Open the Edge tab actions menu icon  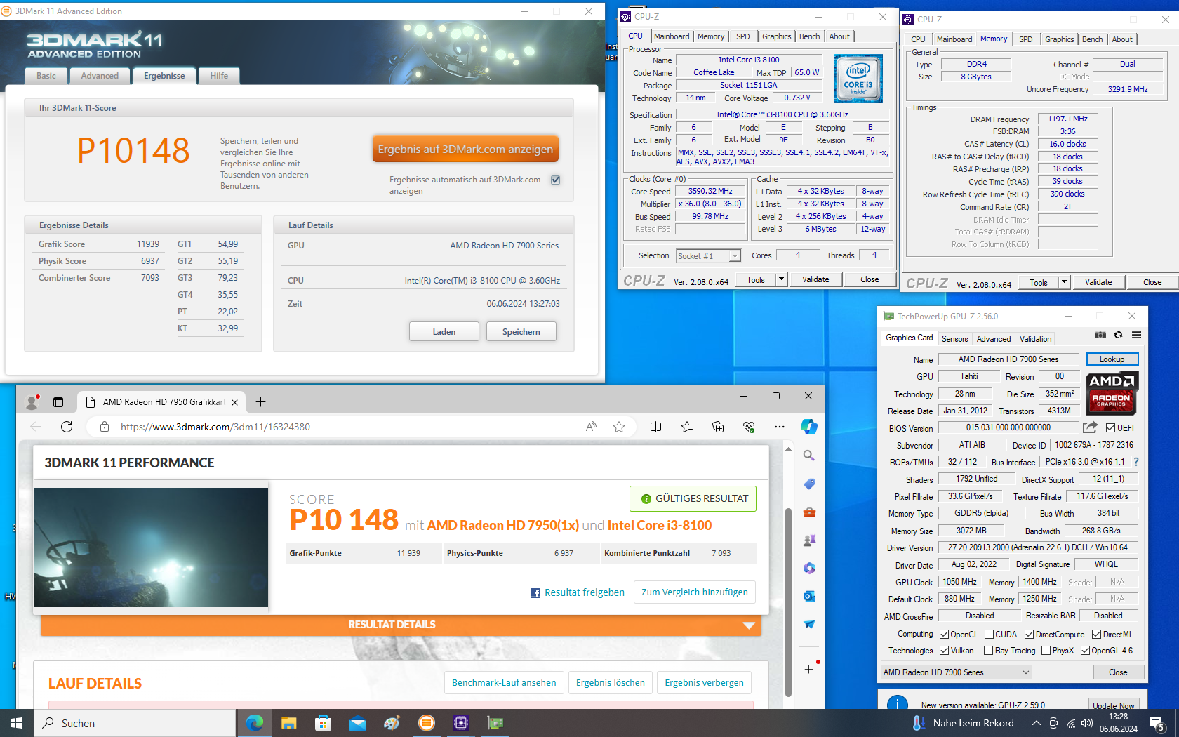(58, 402)
